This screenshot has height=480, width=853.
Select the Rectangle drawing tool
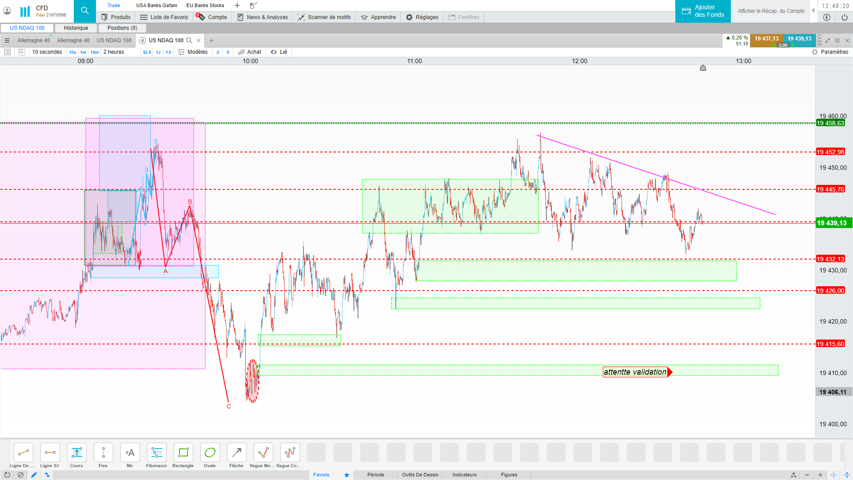coord(183,453)
